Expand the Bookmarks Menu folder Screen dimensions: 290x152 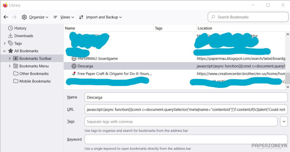9,66
